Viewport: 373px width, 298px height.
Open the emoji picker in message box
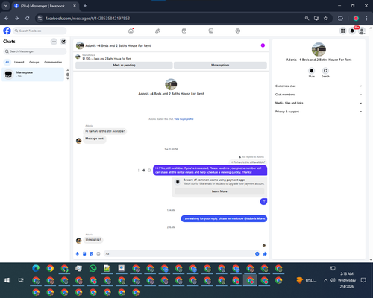point(257,253)
